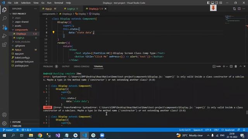
Task: Open launch profile dropdown next to plus
Action: click(x=227, y=66)
